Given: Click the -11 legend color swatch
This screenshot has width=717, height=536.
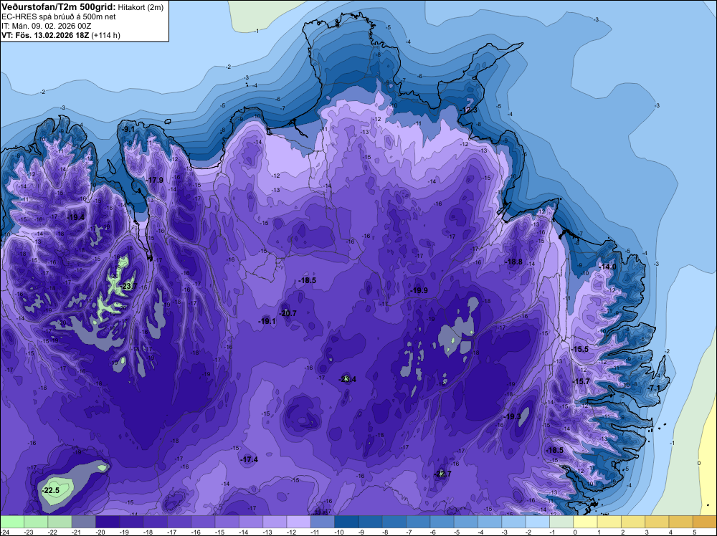Looking at the screenshot, I should 323,522.
